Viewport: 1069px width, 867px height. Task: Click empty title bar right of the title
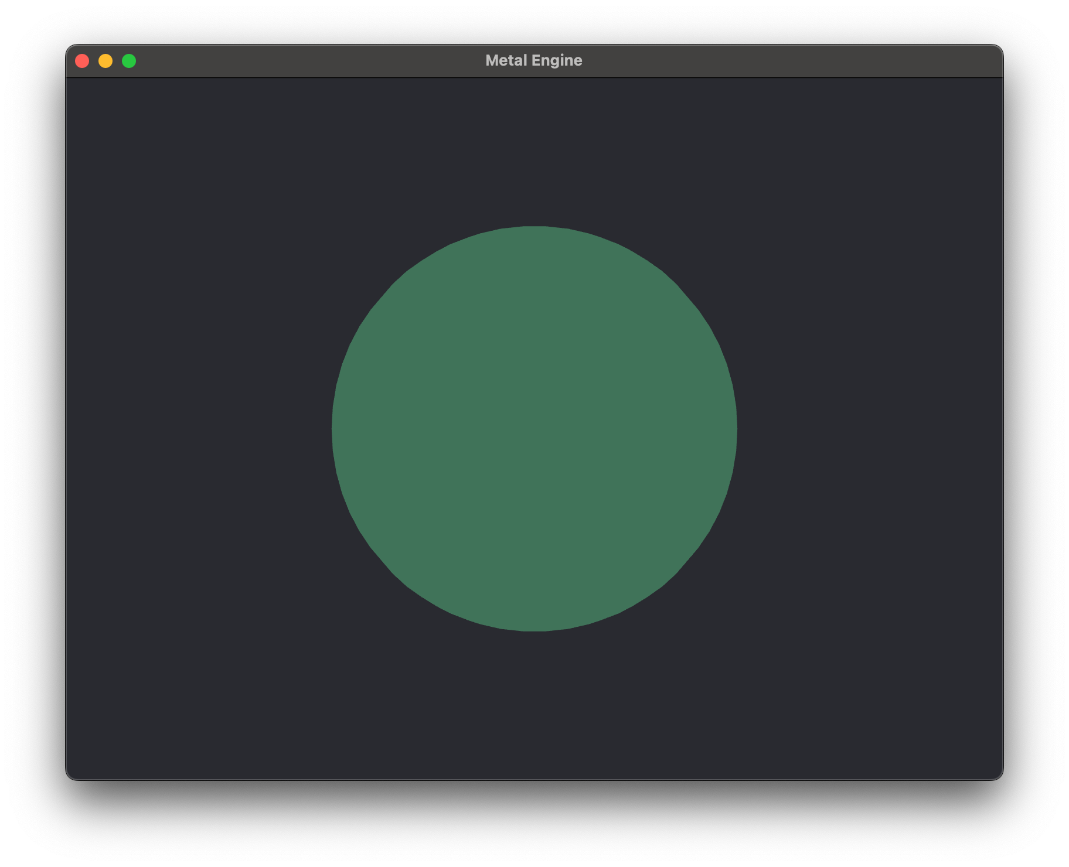[x=791, y=61]
